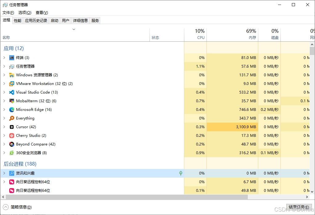The height and width of the screenshot is (215, 315).
Task: Click the 终端 app icon
Action: coord(12,58)
